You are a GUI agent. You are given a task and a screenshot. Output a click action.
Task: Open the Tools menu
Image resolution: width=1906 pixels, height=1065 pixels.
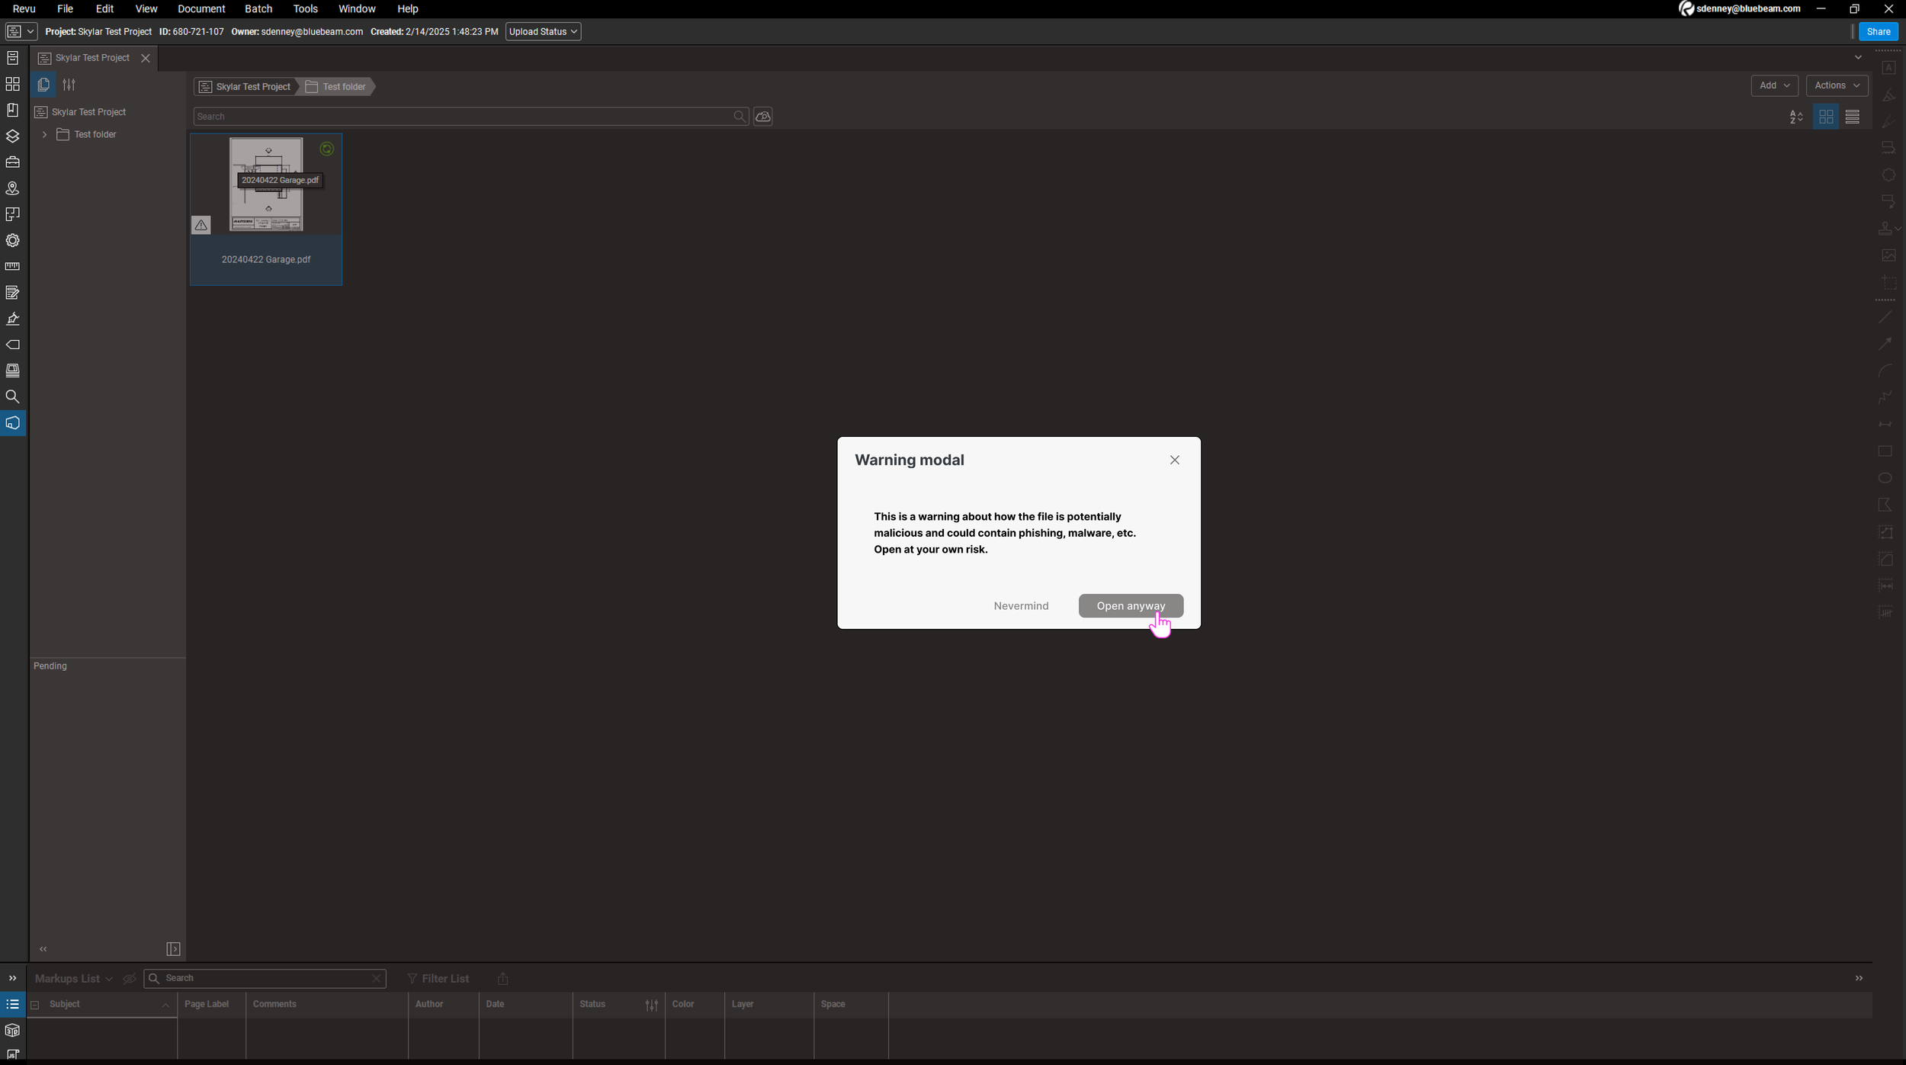(x=305, y=9)
